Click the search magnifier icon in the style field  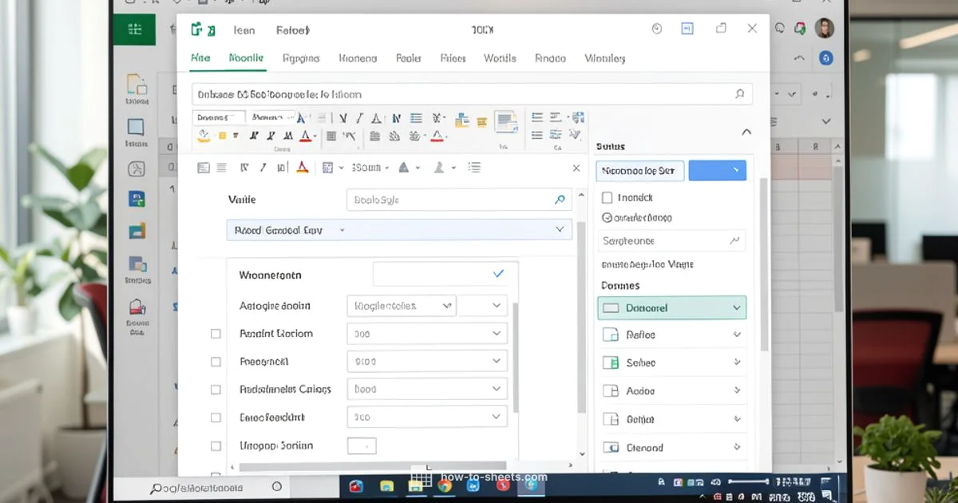(559, 200)
